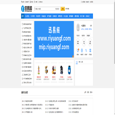The height and width of the screenshot is (115, 115).
Task: Open the shopping cart icon with orange badge
Action: (x=78, y=50)
